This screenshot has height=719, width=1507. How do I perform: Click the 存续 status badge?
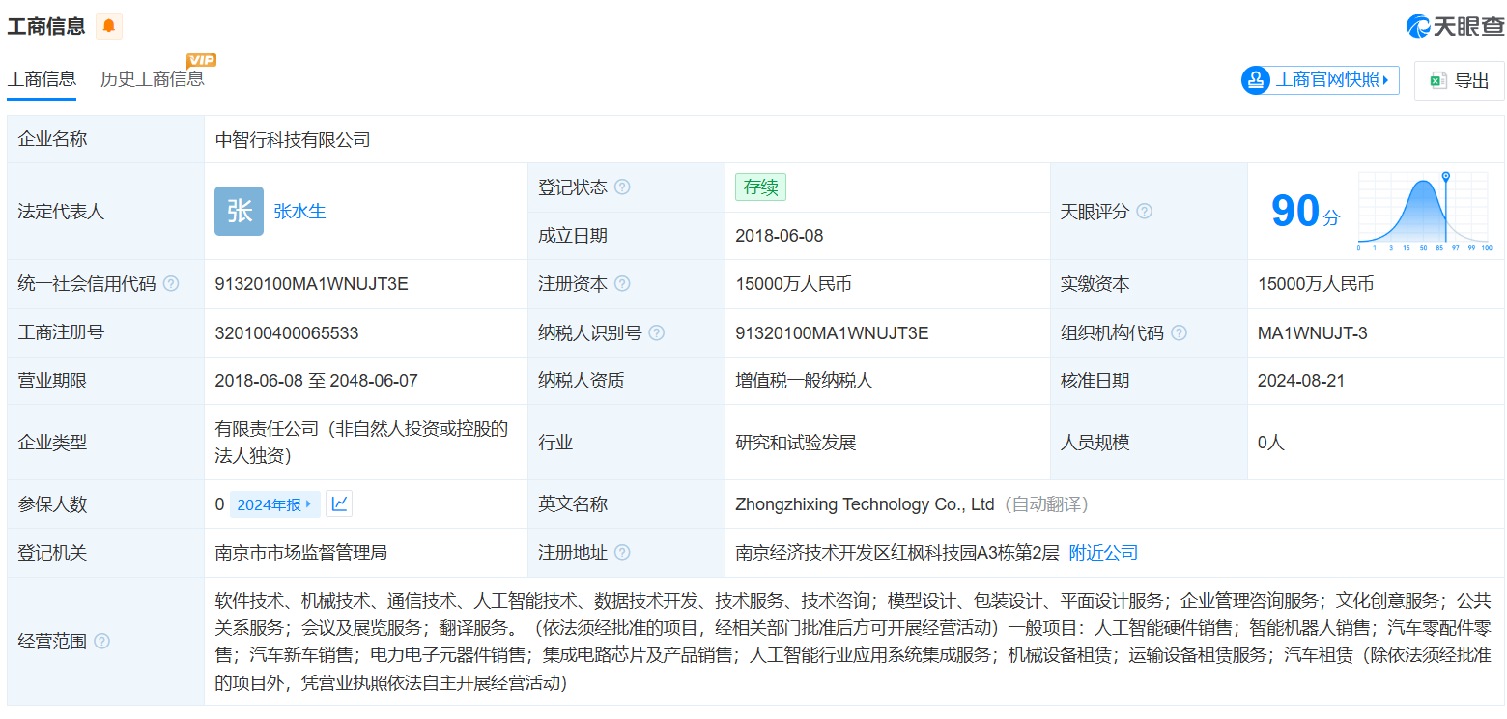pos(759,187)
